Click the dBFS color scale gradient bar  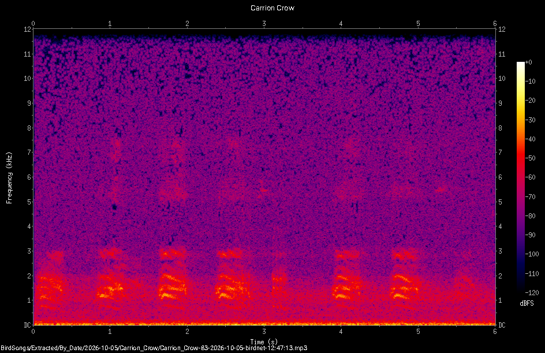tap(520, 177)
